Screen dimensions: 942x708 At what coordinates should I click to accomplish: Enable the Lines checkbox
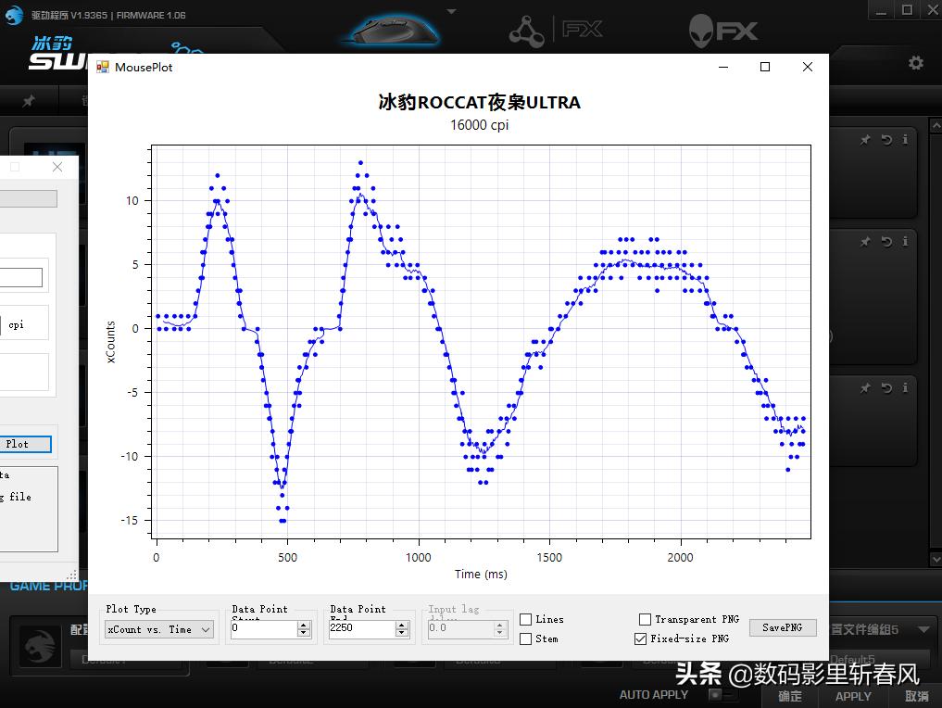click(526, 619)
